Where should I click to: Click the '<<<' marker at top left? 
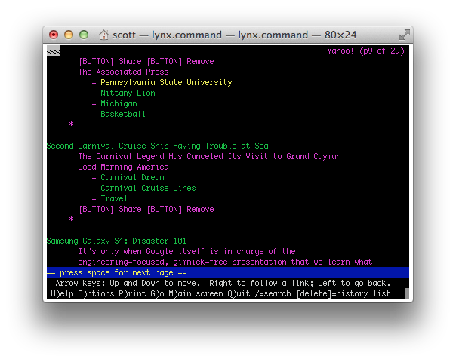54,51
